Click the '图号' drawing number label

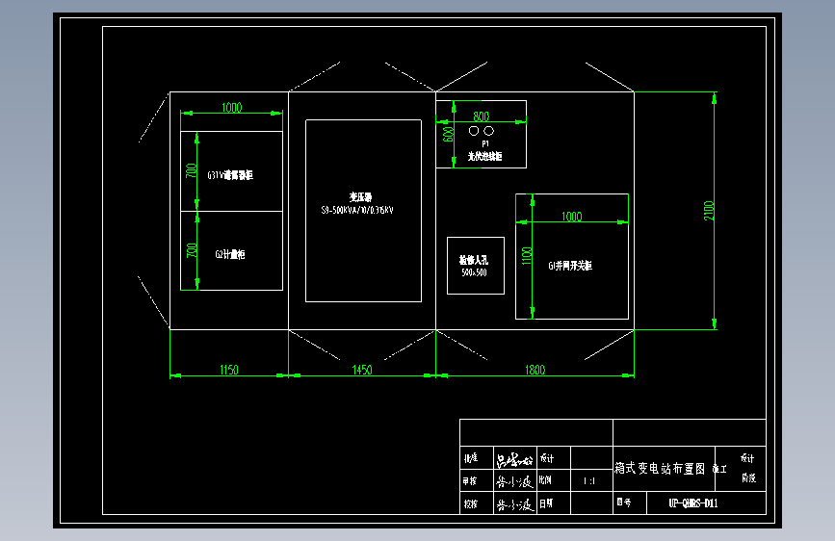(624, 502)
